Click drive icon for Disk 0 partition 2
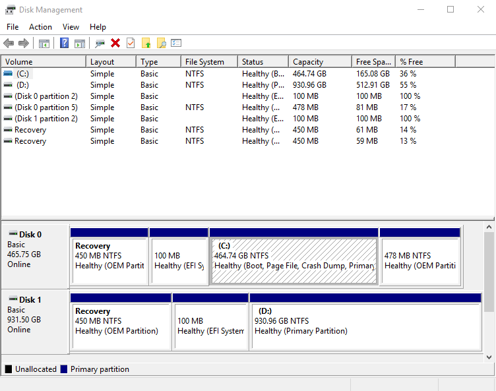This screenshot has height=391, width=496. coord(8,96)
